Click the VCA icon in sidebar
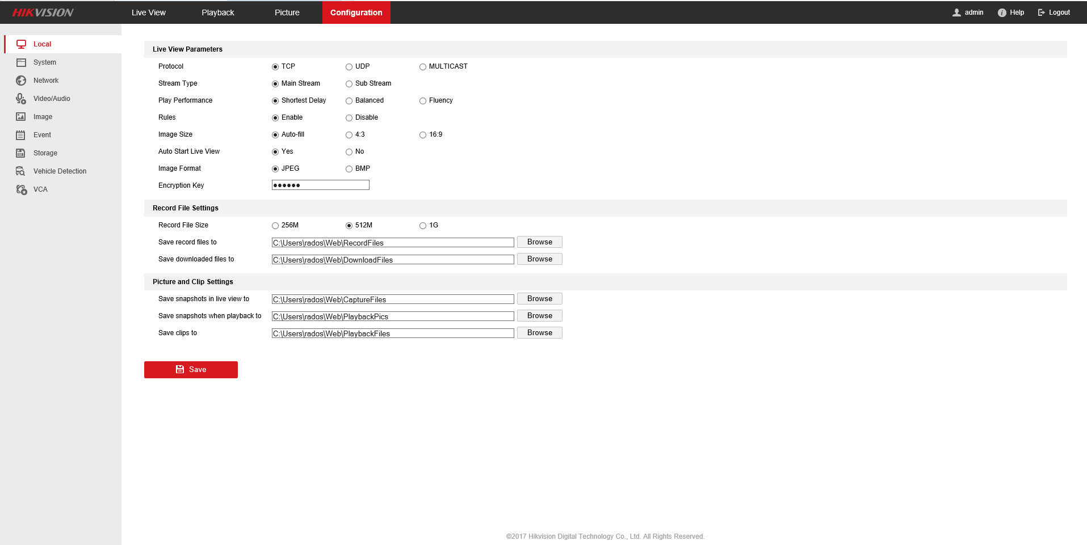The image size is (1087, 545). (x=21, y=189)
